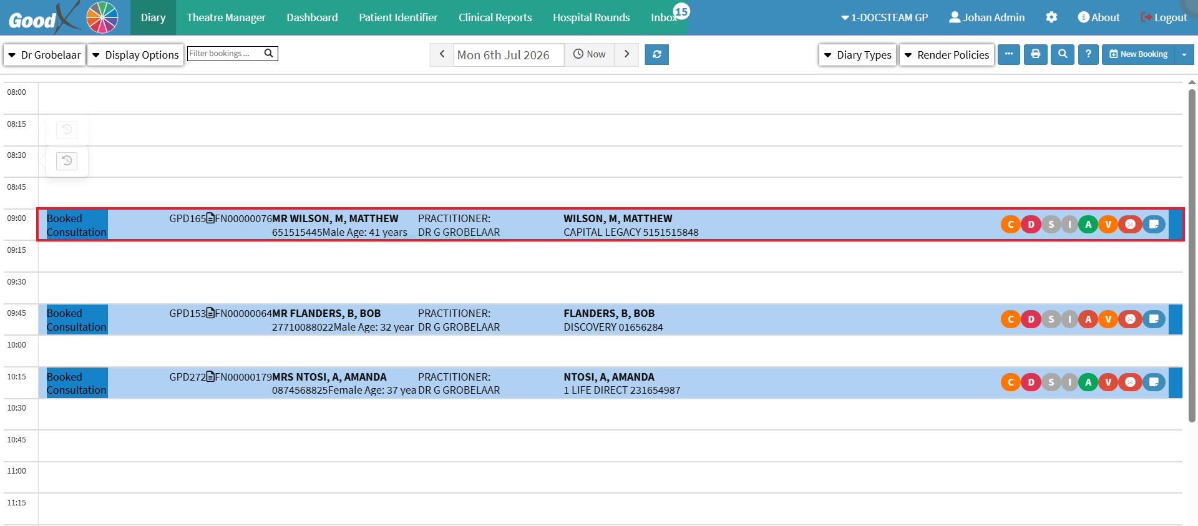The width and height of the screenshot is (1198, 526).
Task: Open the 1-DOCSTEAM GP entity dropdown
Action: point(884,17)
